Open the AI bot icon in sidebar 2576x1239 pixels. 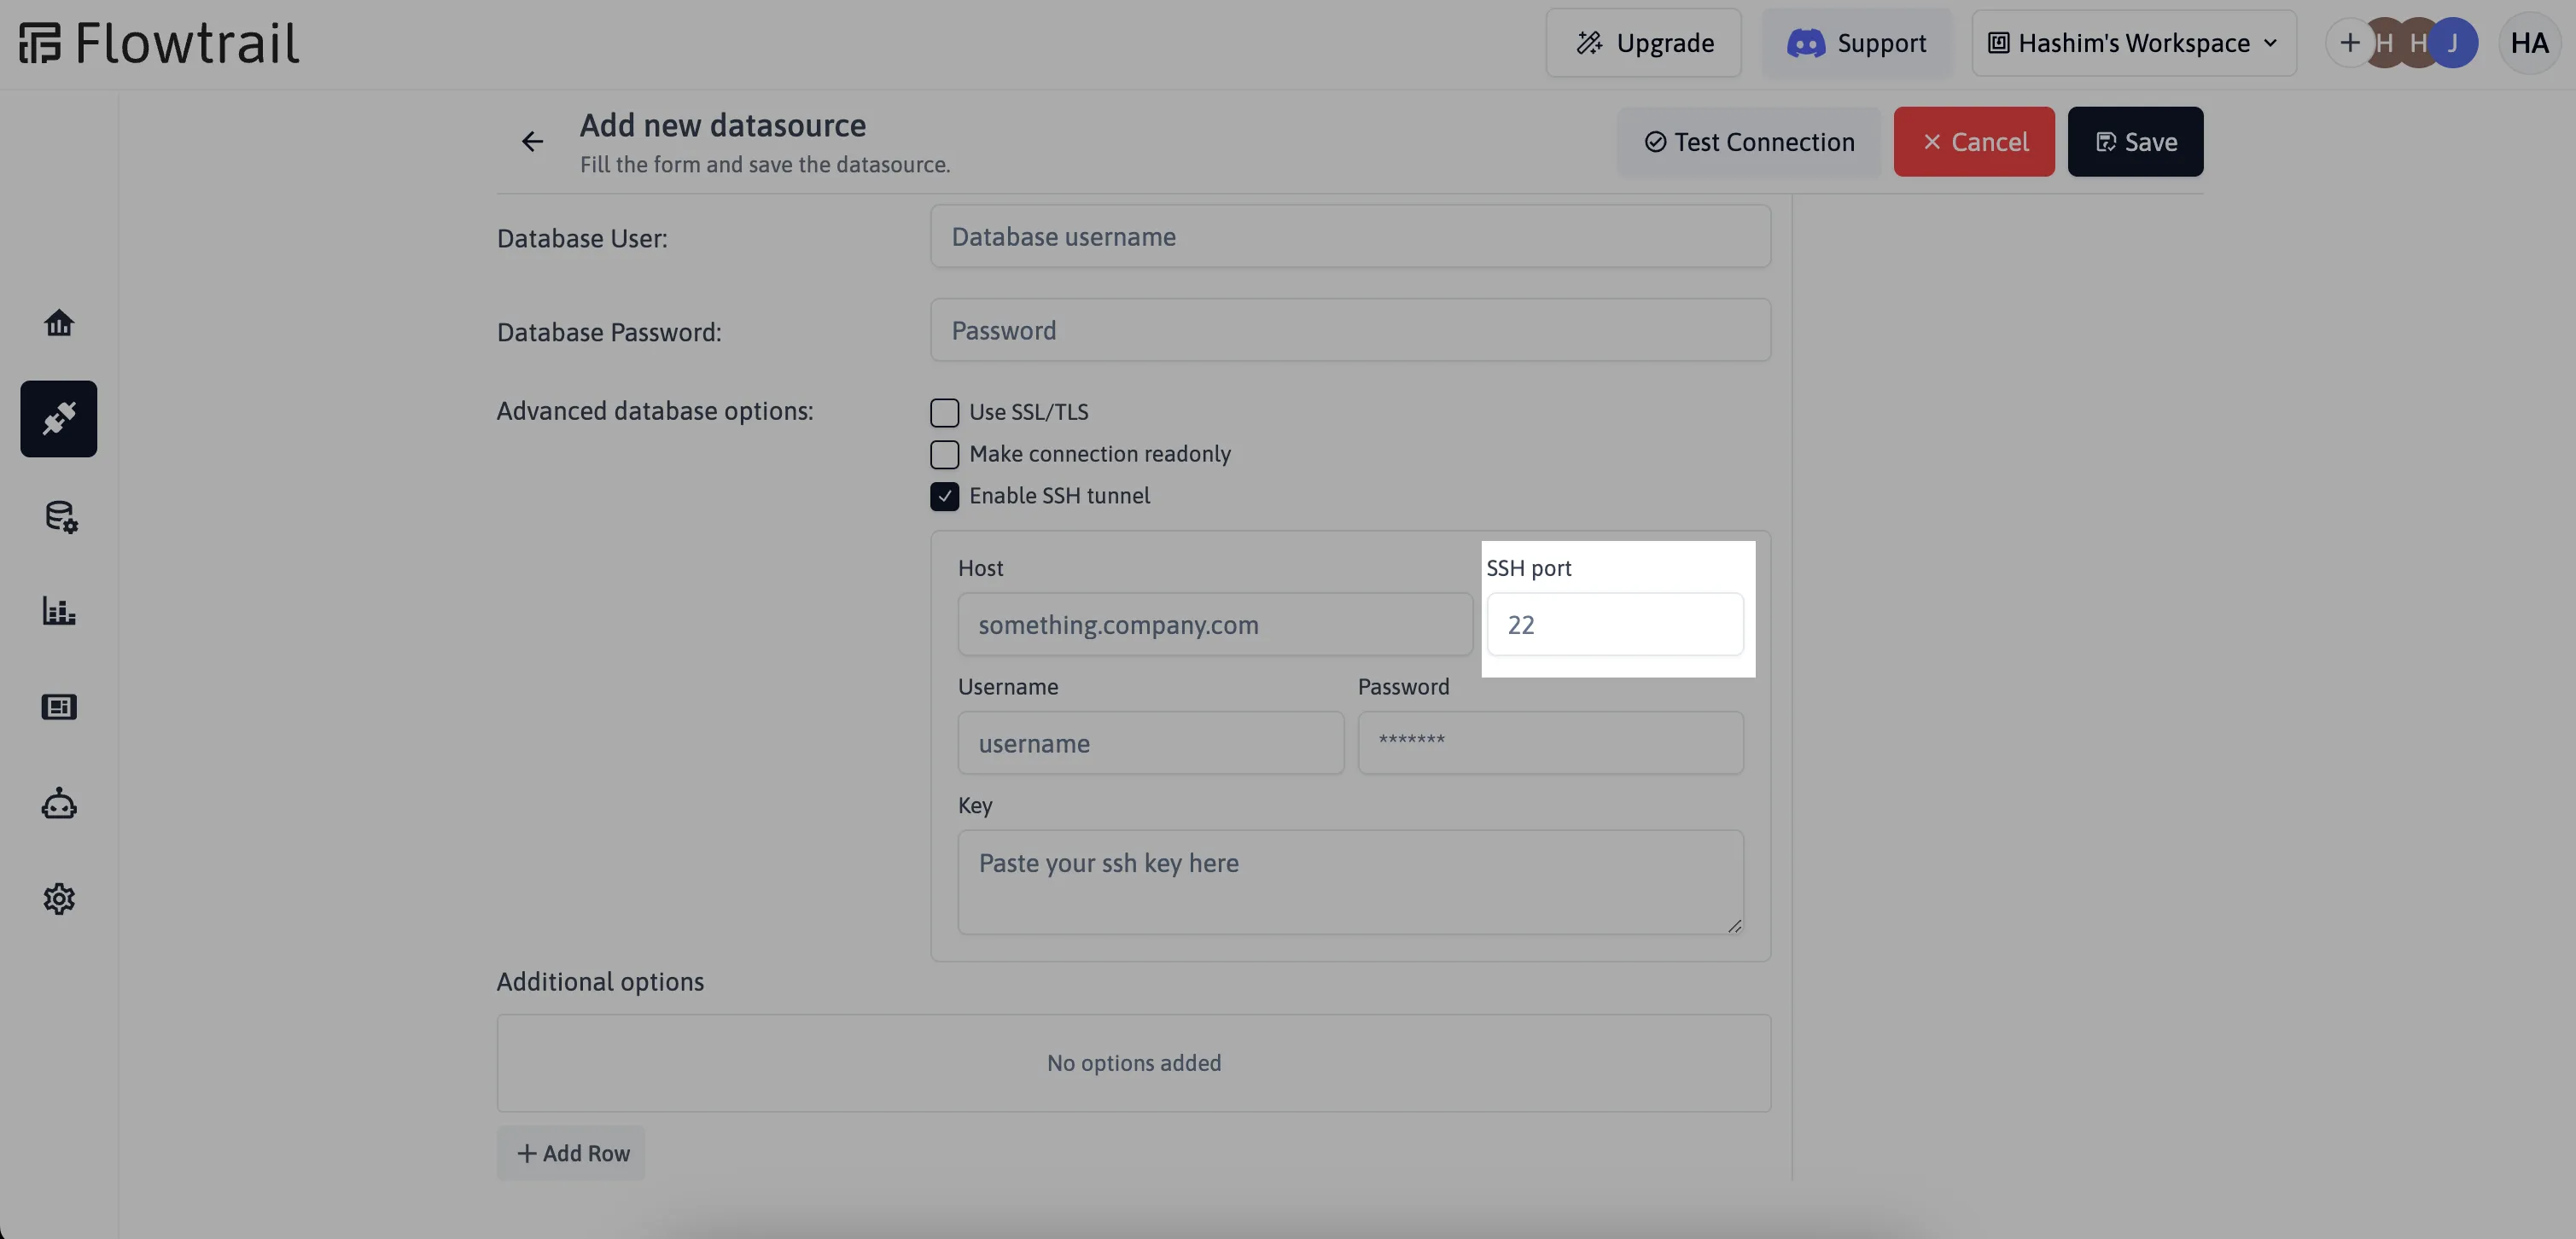[59, 803]
